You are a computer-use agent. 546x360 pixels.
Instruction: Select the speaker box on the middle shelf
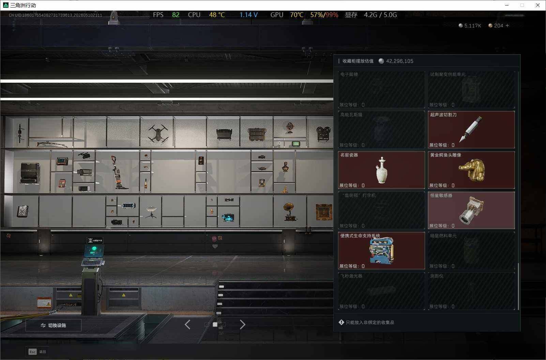[x=201, y=160]
